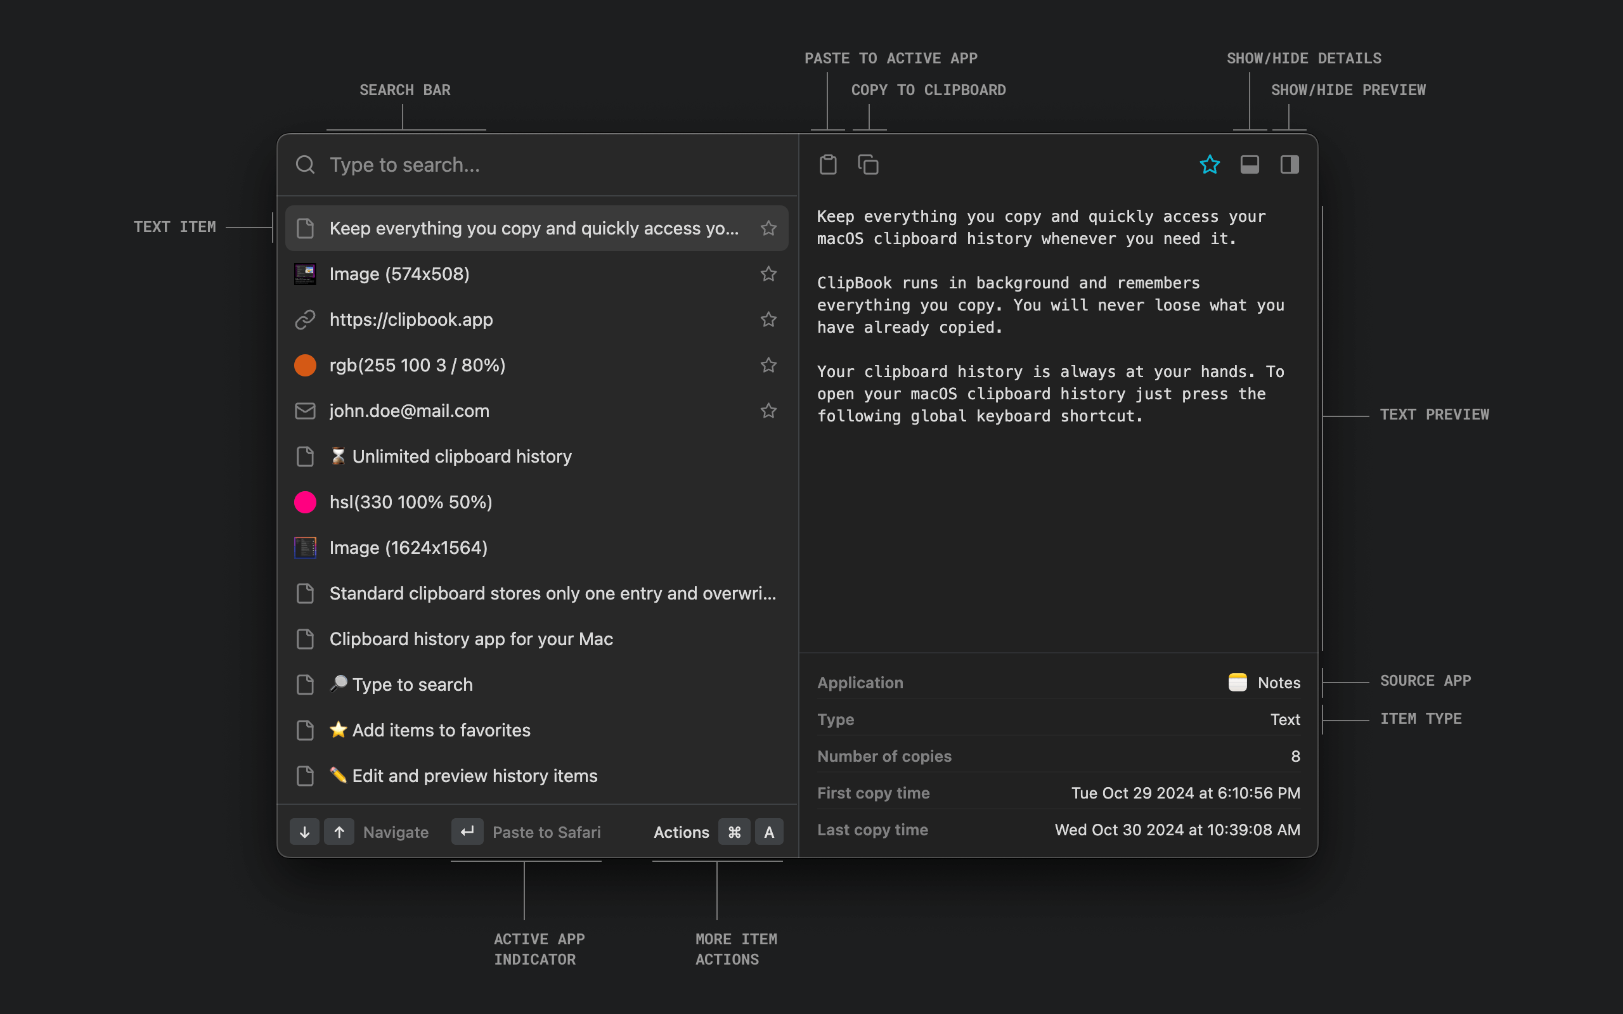Select the hsl(330 100% 50%) row
The image size is (1623, 1014).
(536, 502)
